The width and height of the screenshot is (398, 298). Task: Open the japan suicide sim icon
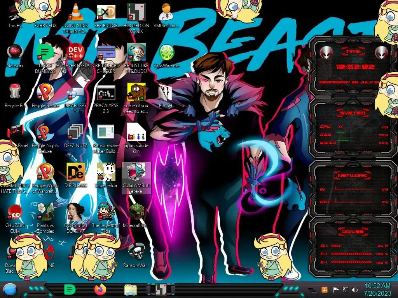pyautogui.click(x=136, y=139)
